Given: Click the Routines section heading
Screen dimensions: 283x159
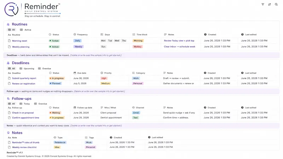Looking at the screenshot, I should click(x=19, y=24).
